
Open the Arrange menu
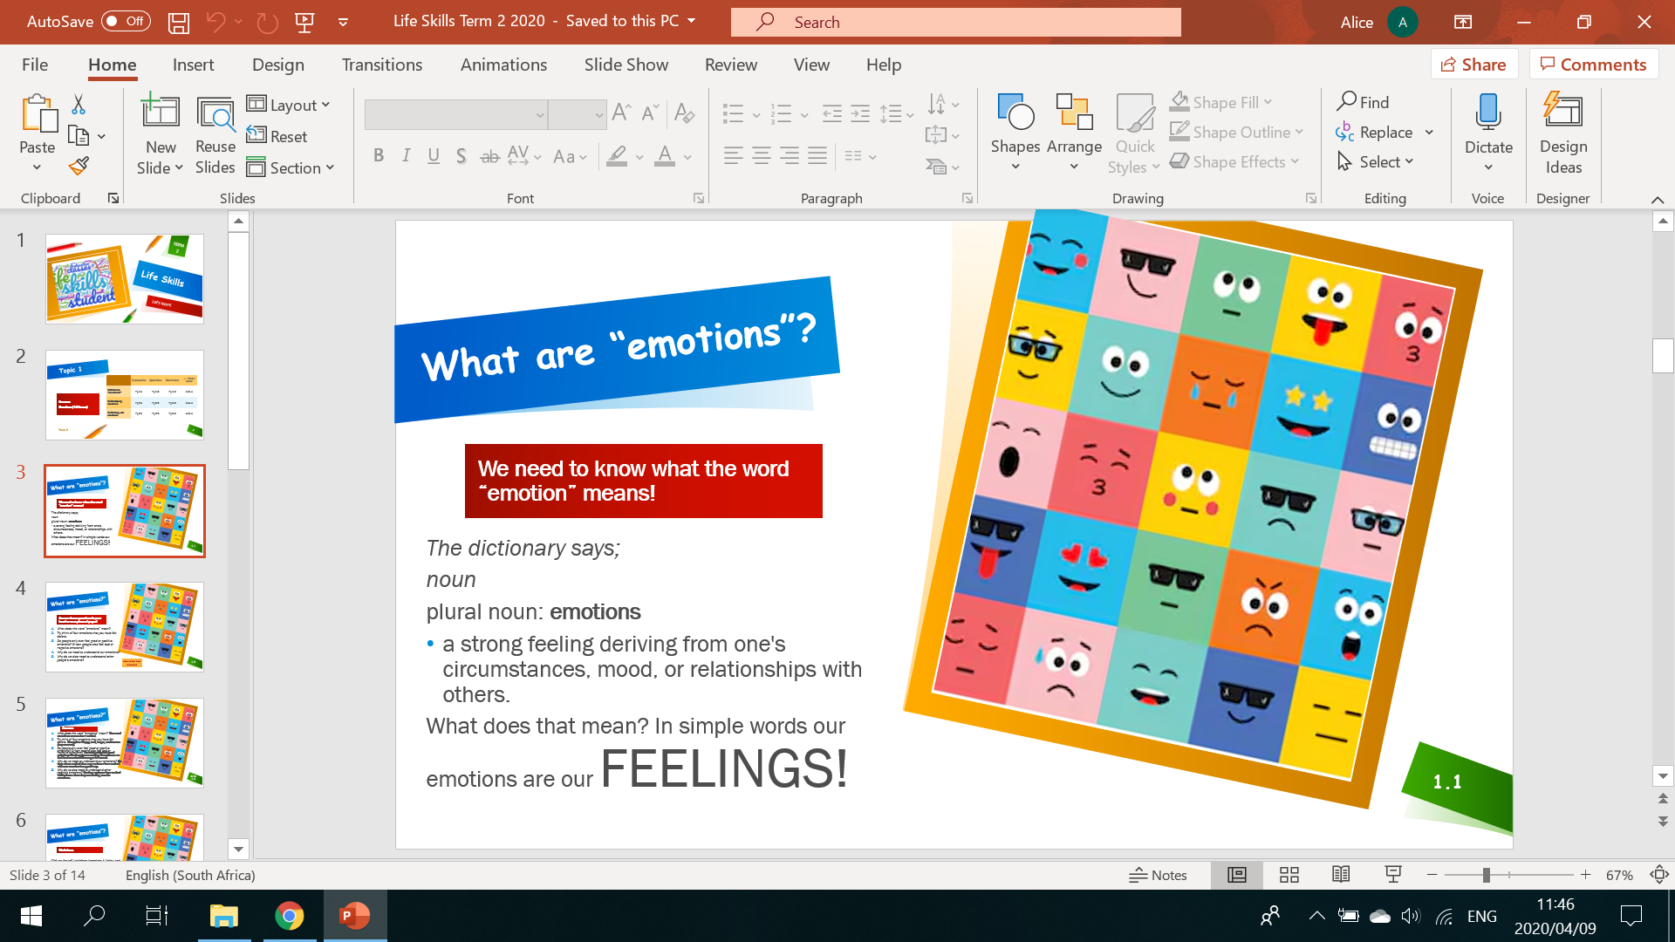coord(1074,133)
